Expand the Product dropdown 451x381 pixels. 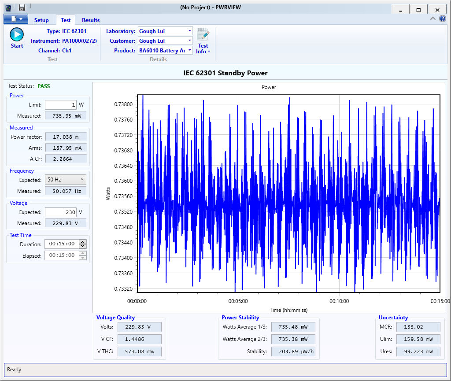(x=189, y=50)
